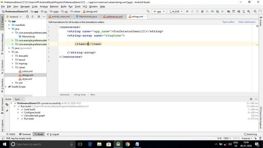This screenshot has width=263, height=148.
Task: Open the Resource Manager side panel
Action: point(2,44)
